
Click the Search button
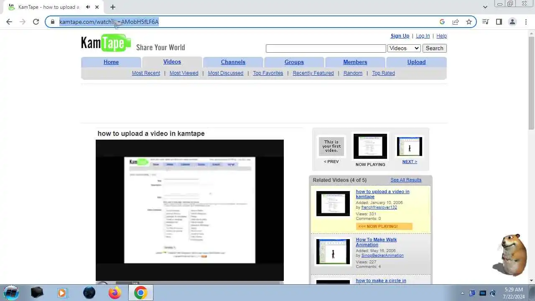[434, 48]
